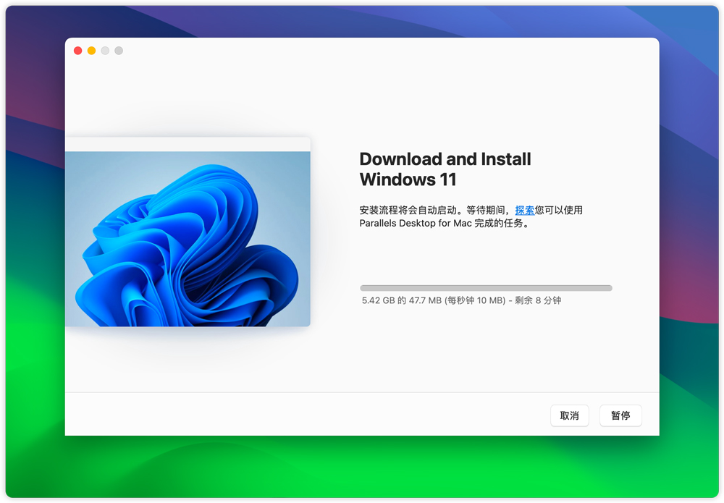Open the 探索 link
The width and height of the screenshot is (724, 503).
coord(524,211)
